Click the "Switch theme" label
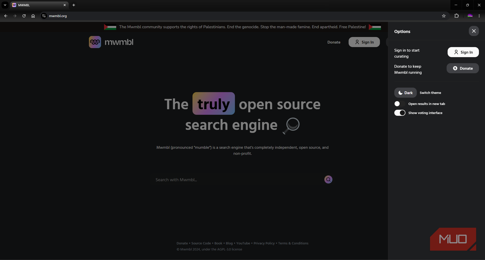Image resolution: width=485 pixels, height=260 pixels. pyautogui.click(x=430, y=93)
